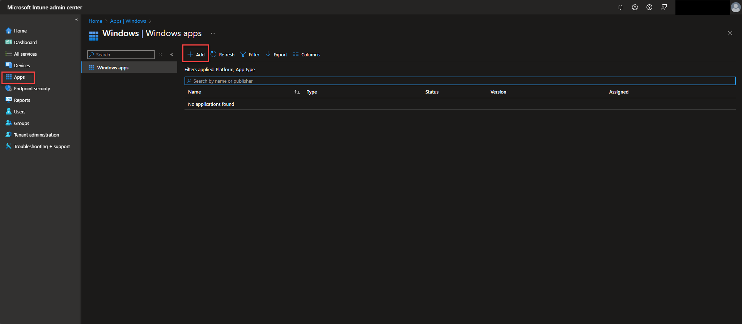Open the feedback icon in header

pos(664,7)
